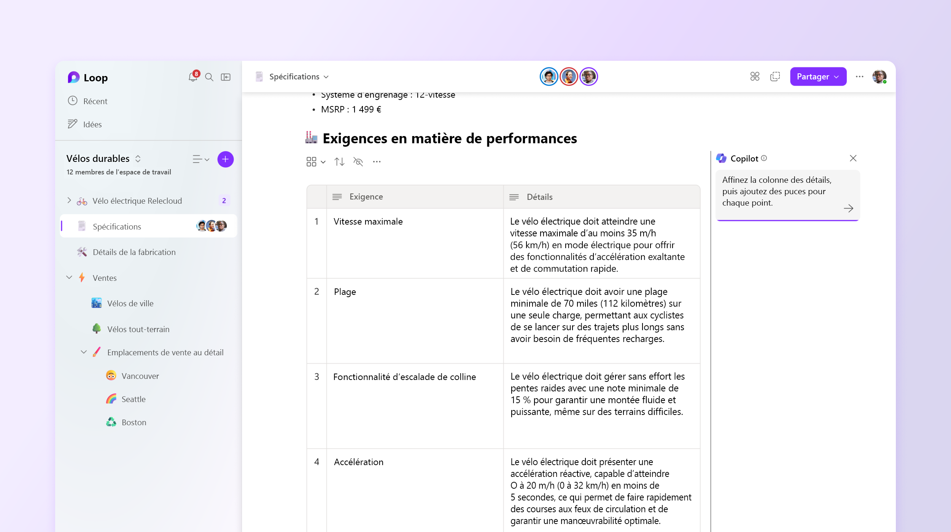The height and width of the screenshot is (532, 951).
Task: Select the Détails column header
Action: pos(602,197)
